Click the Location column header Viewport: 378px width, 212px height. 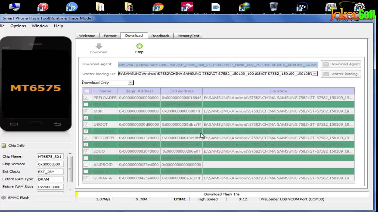coord(278,91)
